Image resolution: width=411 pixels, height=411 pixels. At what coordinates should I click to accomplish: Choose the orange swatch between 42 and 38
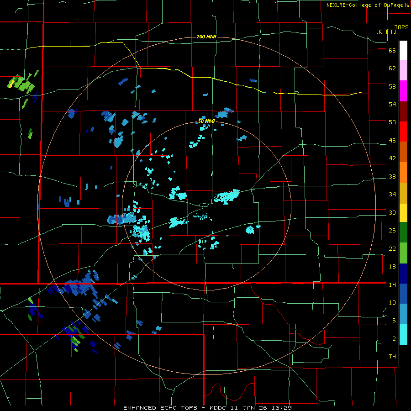coord(403,173)
